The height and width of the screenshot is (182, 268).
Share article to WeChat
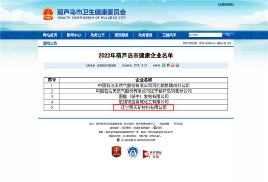point(164,65)
